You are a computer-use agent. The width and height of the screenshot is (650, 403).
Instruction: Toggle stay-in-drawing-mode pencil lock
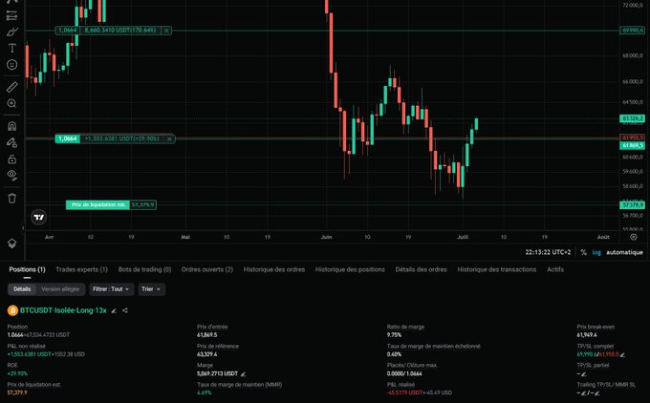(11, 142)
